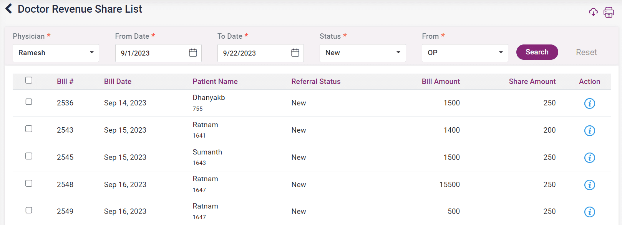622x225 pixels.
Task: Click the cloud download icon
Action: (x=593, y=12)
